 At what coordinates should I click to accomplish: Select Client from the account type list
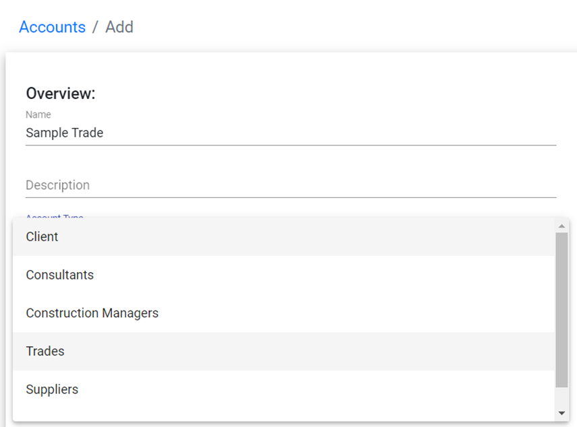(x=42, y=236)
